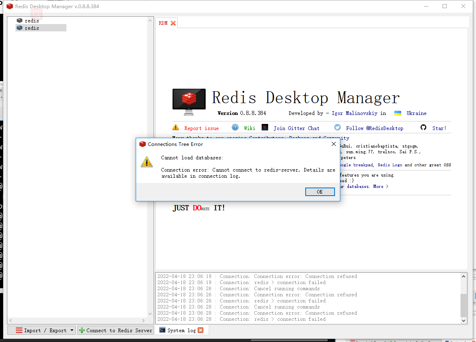The image size is (476, 342).
Task: Click the 23:06:26 'redis > connection failed' log line
Action: click(x=241, y=301)
